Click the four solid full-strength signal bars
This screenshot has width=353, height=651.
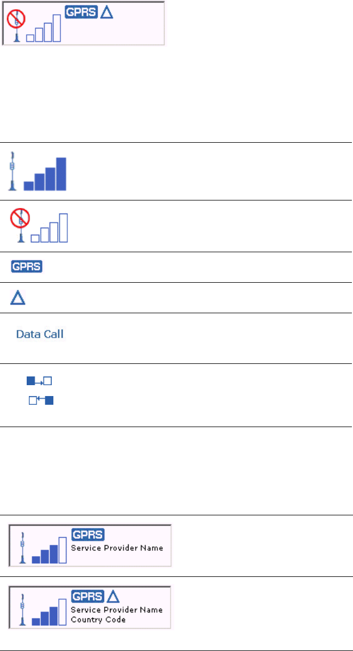[45, 174]
